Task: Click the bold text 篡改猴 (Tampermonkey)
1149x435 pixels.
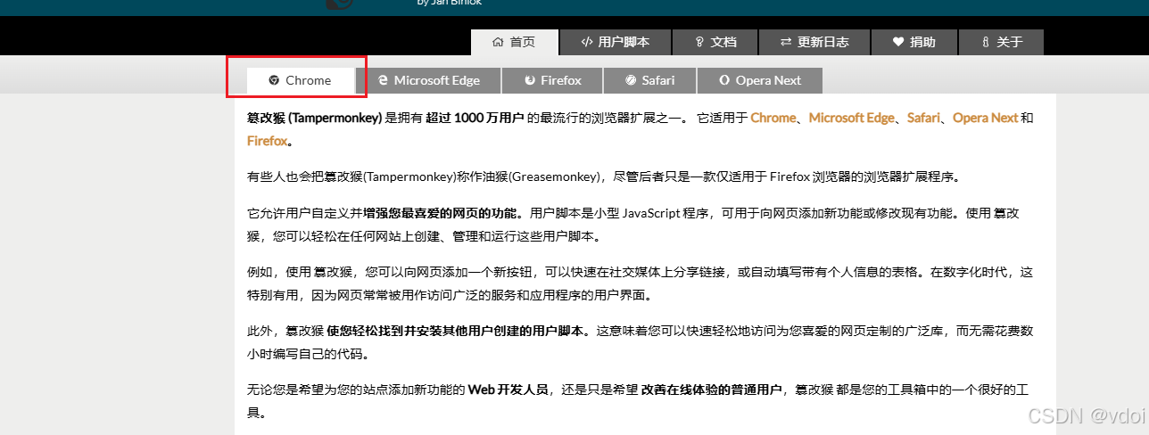Action: [314, 118]
